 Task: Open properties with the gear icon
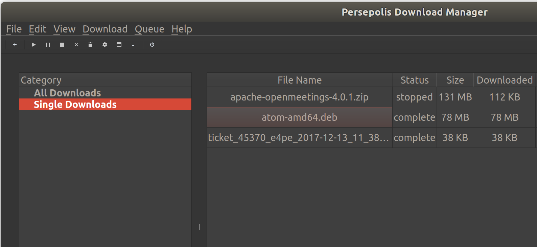click(x=105, y=45)
